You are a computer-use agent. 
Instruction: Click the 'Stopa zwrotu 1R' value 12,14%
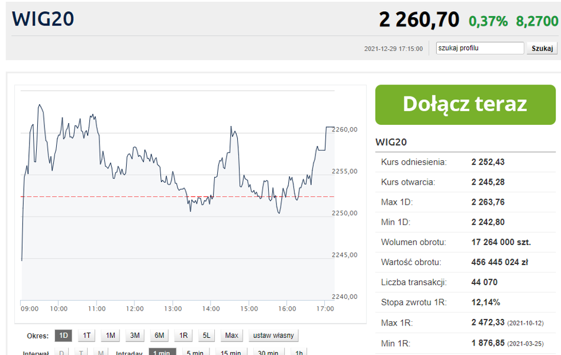[x=485, y=302]
